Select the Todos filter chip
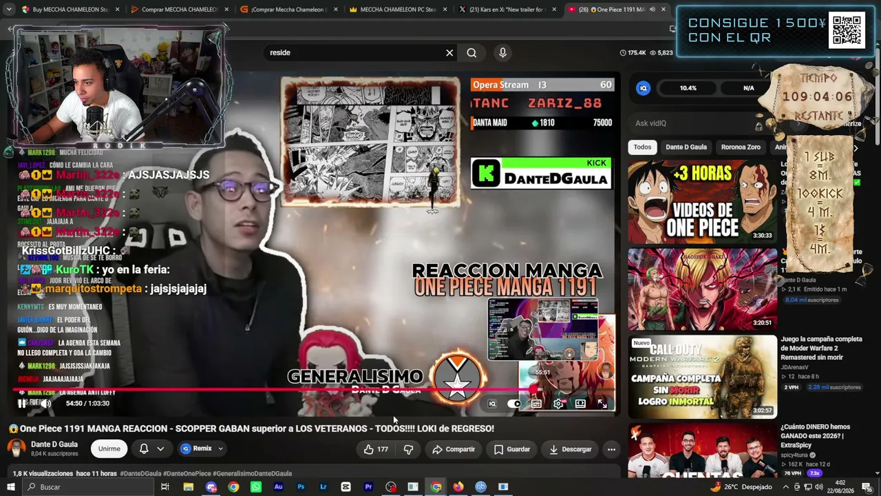The image size is (881, 496). (642, 147)
